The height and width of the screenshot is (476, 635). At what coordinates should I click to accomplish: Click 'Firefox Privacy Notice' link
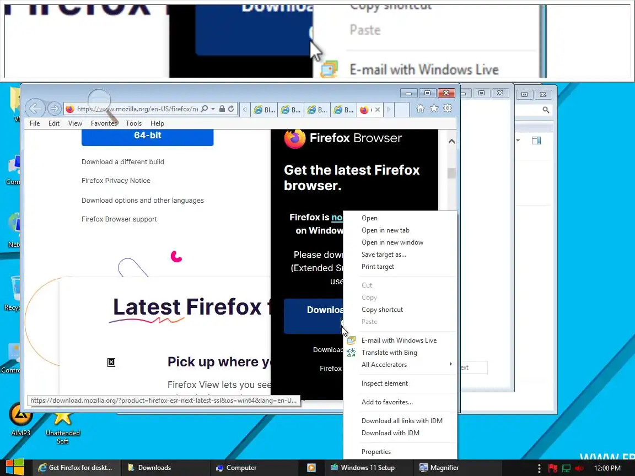tap(116, 181)
